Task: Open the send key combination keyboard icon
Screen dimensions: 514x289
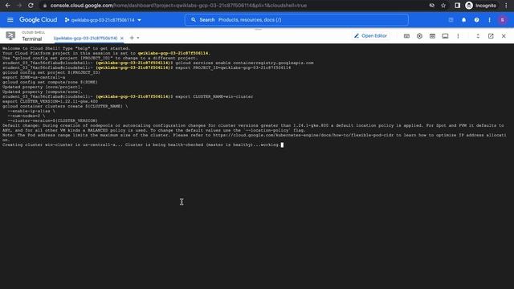Action: coord(406,36)
